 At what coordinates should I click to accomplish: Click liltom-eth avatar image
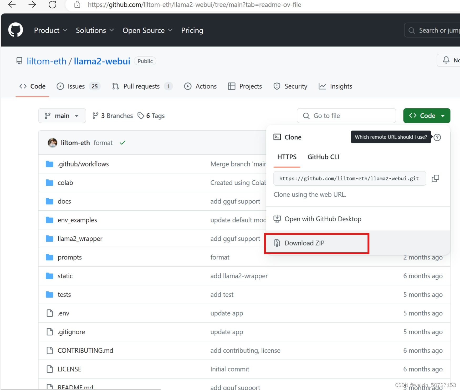tap(53, 143)
